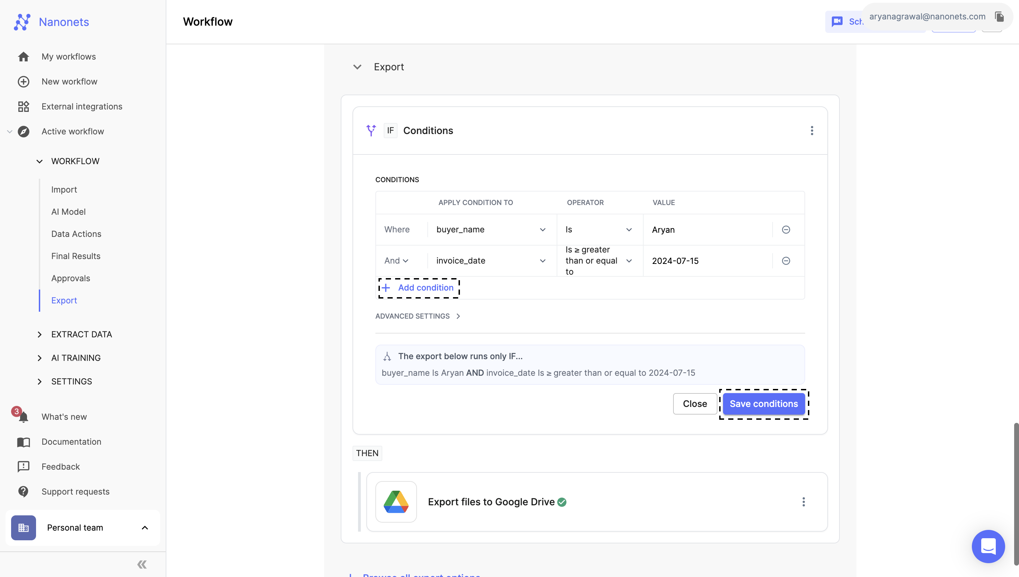The image size is (1019, 577).
Task: Expand ADVANCED SETTINGS
Action: [x=418, y=316]
